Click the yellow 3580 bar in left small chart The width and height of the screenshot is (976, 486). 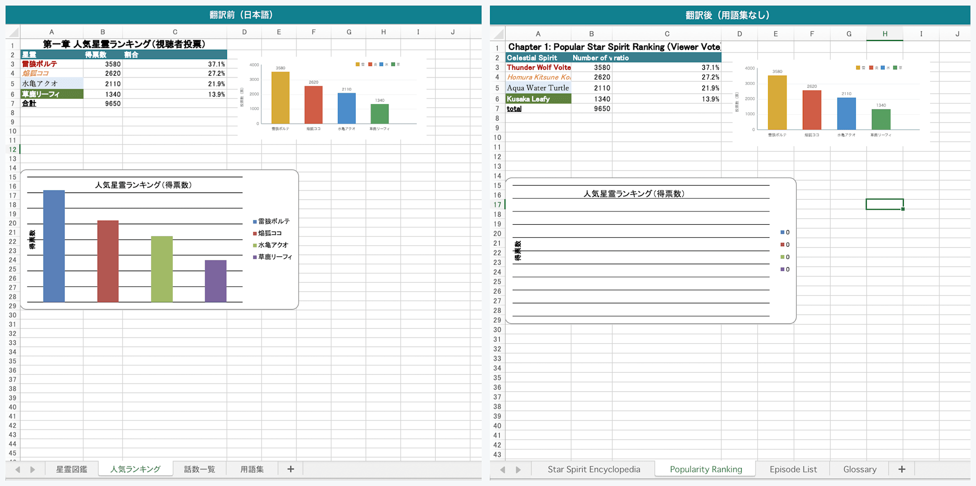280,98
